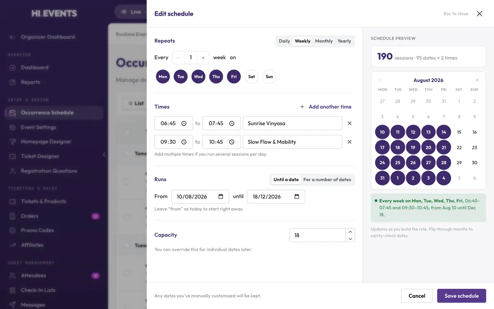This screenshot has height=309, width=494.
Task: Click the Ticket Designer icon
Action: click(12, 157)
